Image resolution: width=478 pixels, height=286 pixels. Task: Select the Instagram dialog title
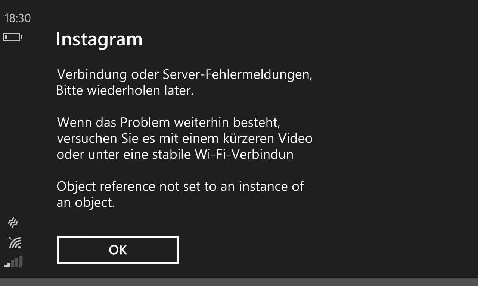(99, 39)
